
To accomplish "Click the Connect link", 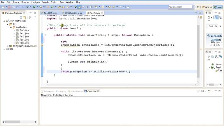I will click(x=215, y=40).
